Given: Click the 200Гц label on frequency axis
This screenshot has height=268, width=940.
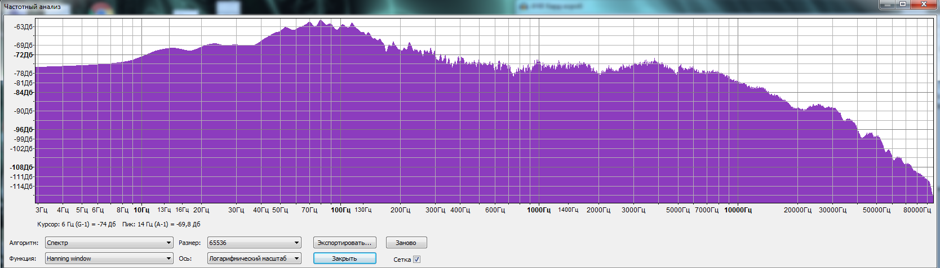Looking at the screenshot, I should [x=400, y=210].
